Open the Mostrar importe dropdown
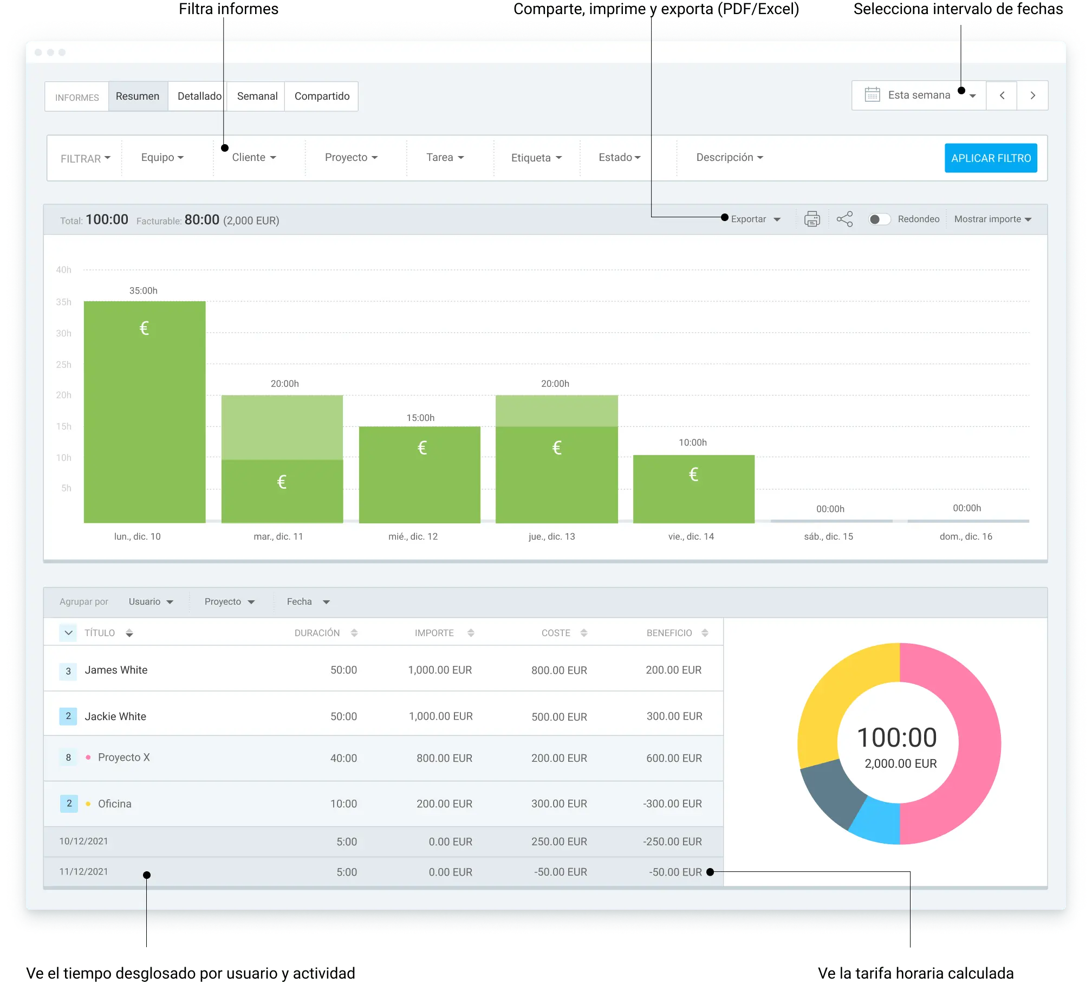Screen dimensions: 1092x984 pyautogui.click(x=993, y=219)
